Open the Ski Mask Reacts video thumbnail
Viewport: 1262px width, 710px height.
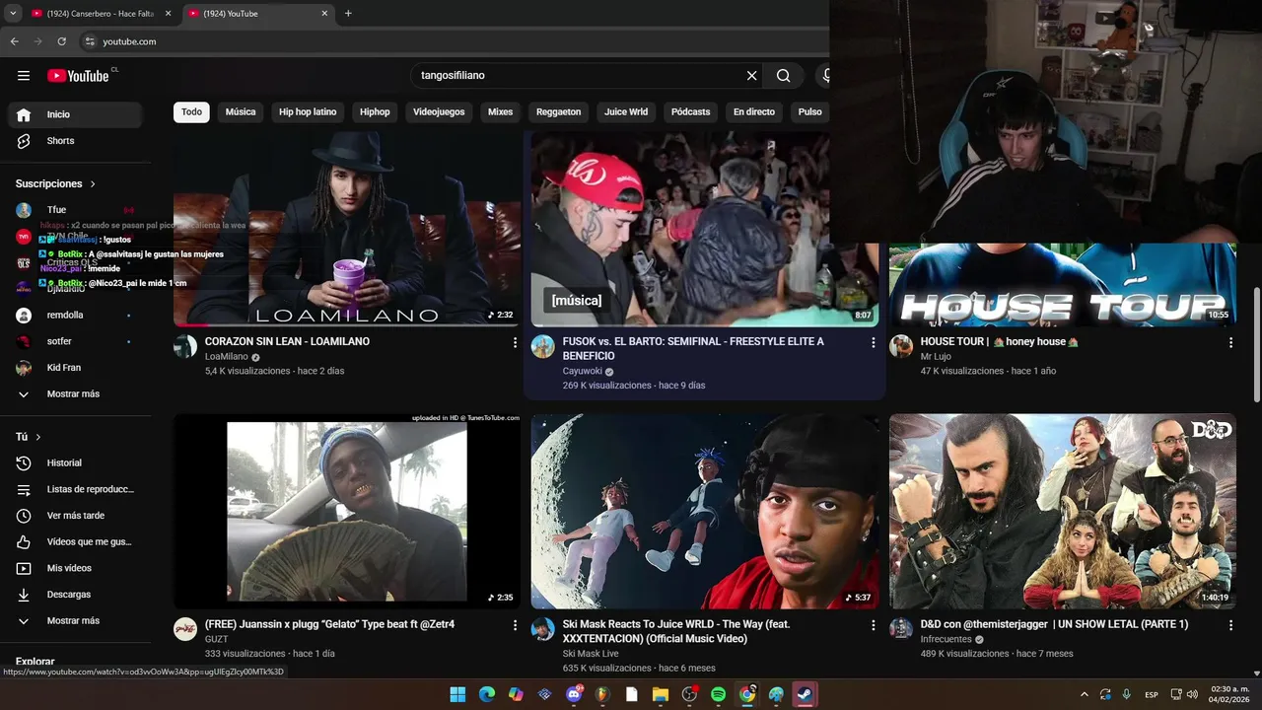coord(705,511)
